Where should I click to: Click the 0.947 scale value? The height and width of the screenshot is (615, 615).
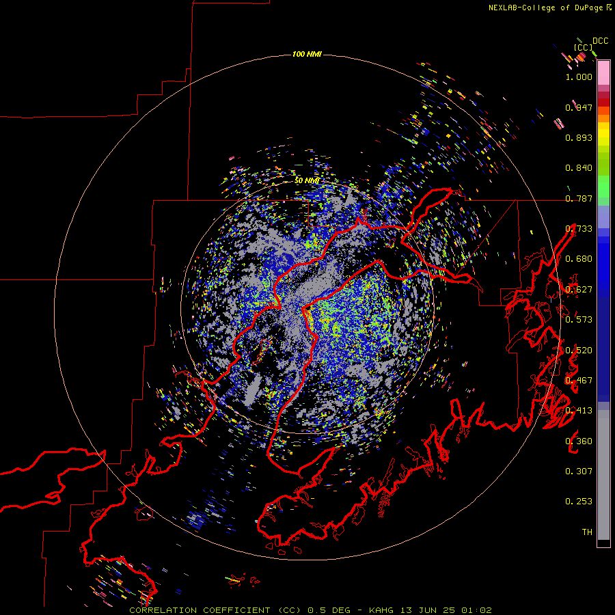click(579, 107)
